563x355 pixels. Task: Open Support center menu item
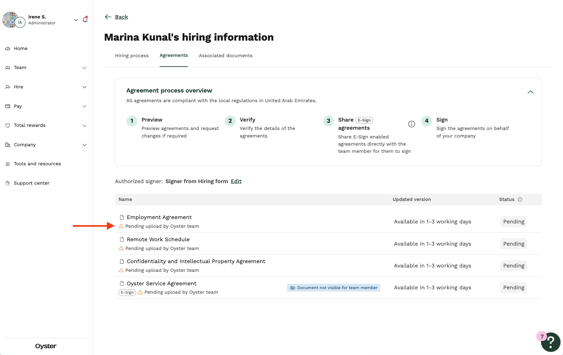click(x=32, y=183)
